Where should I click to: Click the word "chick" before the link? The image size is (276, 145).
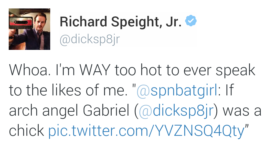(x=26, y=131)
